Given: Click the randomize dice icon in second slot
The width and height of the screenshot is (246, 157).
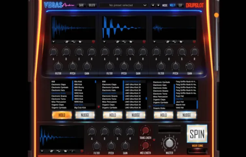Looking at the screenshot, I should tap(117, 42).
